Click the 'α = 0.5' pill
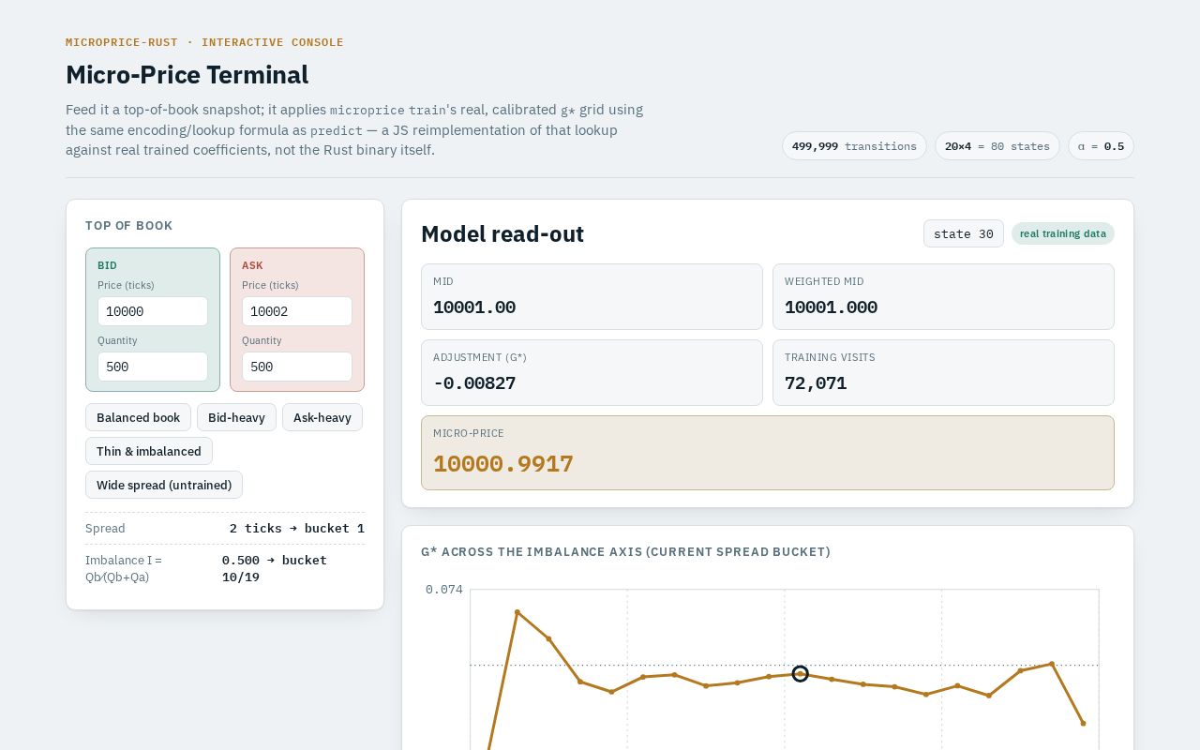This screenshot has width=1200, height=750. point(1101,146)
